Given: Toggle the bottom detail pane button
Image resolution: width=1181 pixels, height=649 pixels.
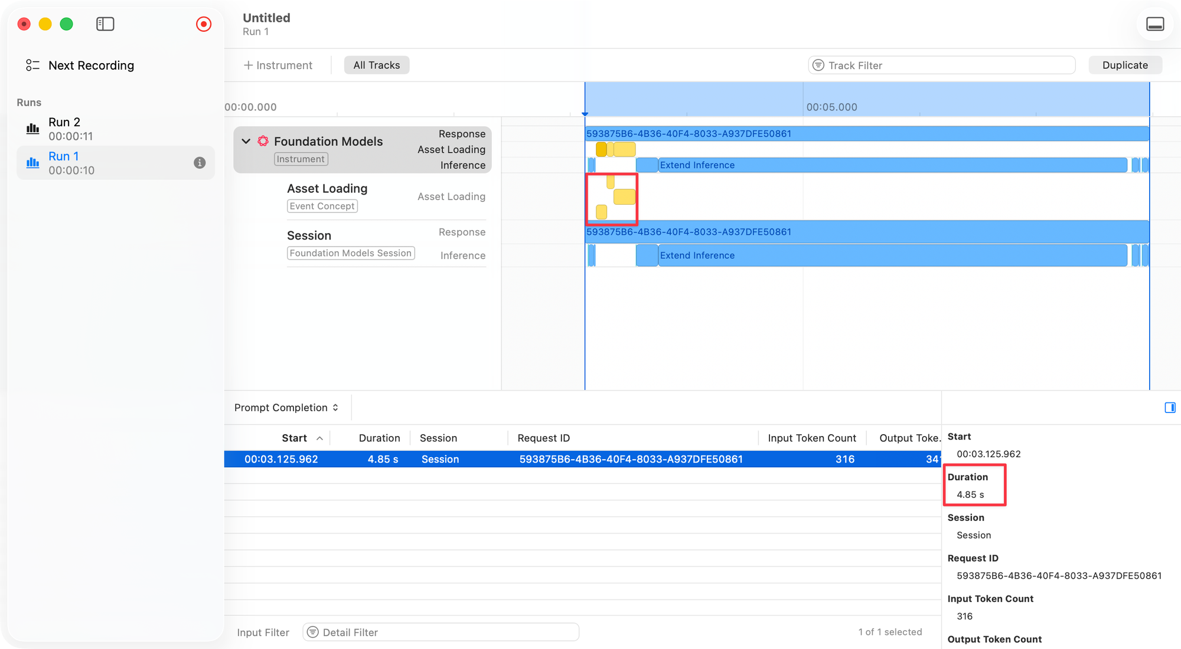Looking at the screenshot, I should [x=1155, y=24].
